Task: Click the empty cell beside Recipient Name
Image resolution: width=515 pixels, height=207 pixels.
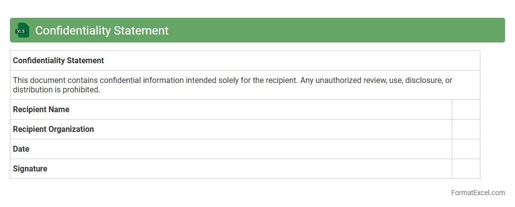Action: click(x=465, y=110)
